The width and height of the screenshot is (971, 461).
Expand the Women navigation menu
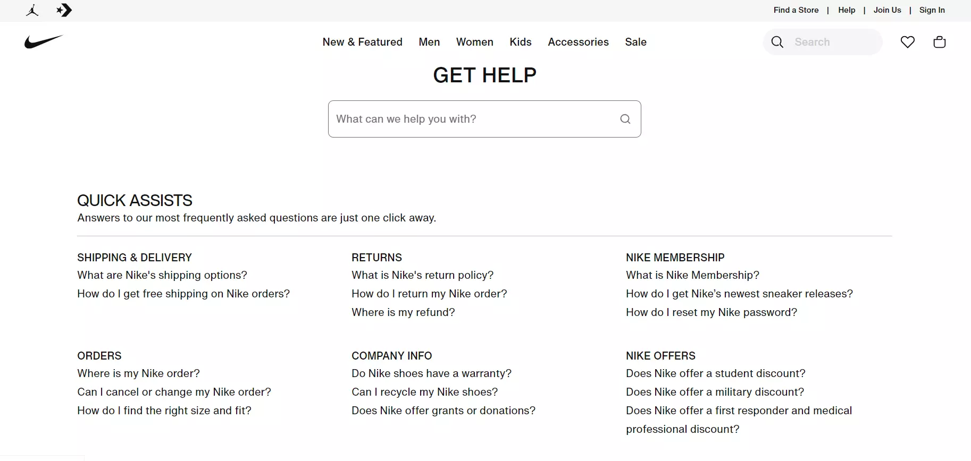474,42
